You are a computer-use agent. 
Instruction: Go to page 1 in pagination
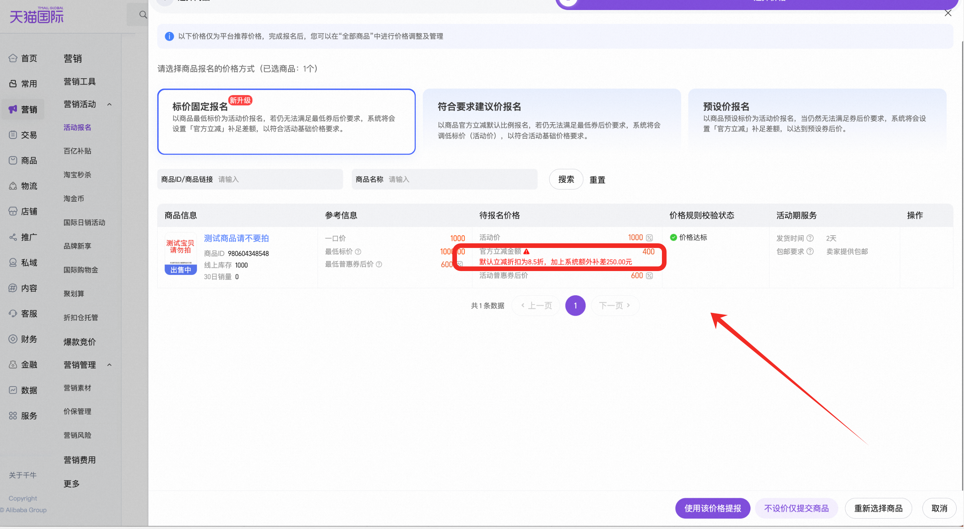pyautogui.click(x=575, y=306)
